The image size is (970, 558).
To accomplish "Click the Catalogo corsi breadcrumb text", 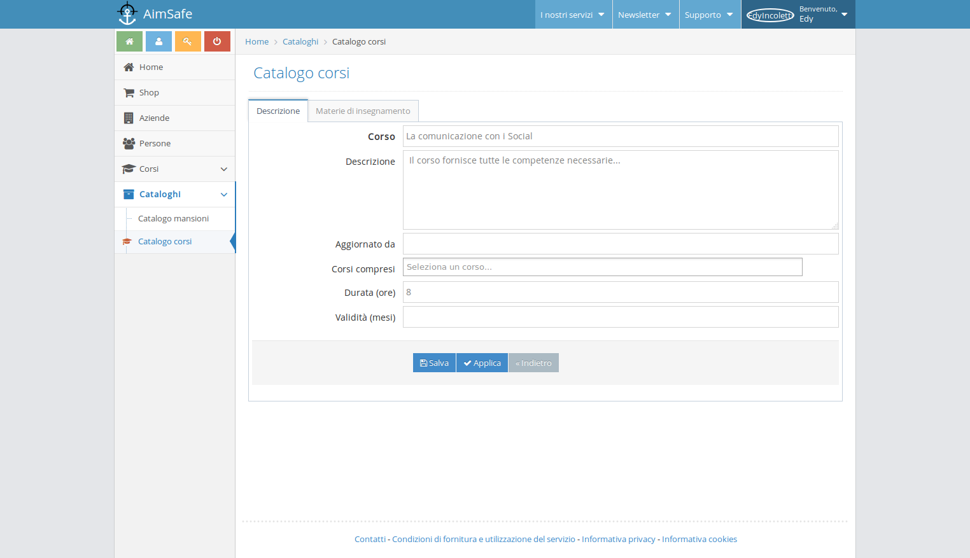I will [359, 41].
